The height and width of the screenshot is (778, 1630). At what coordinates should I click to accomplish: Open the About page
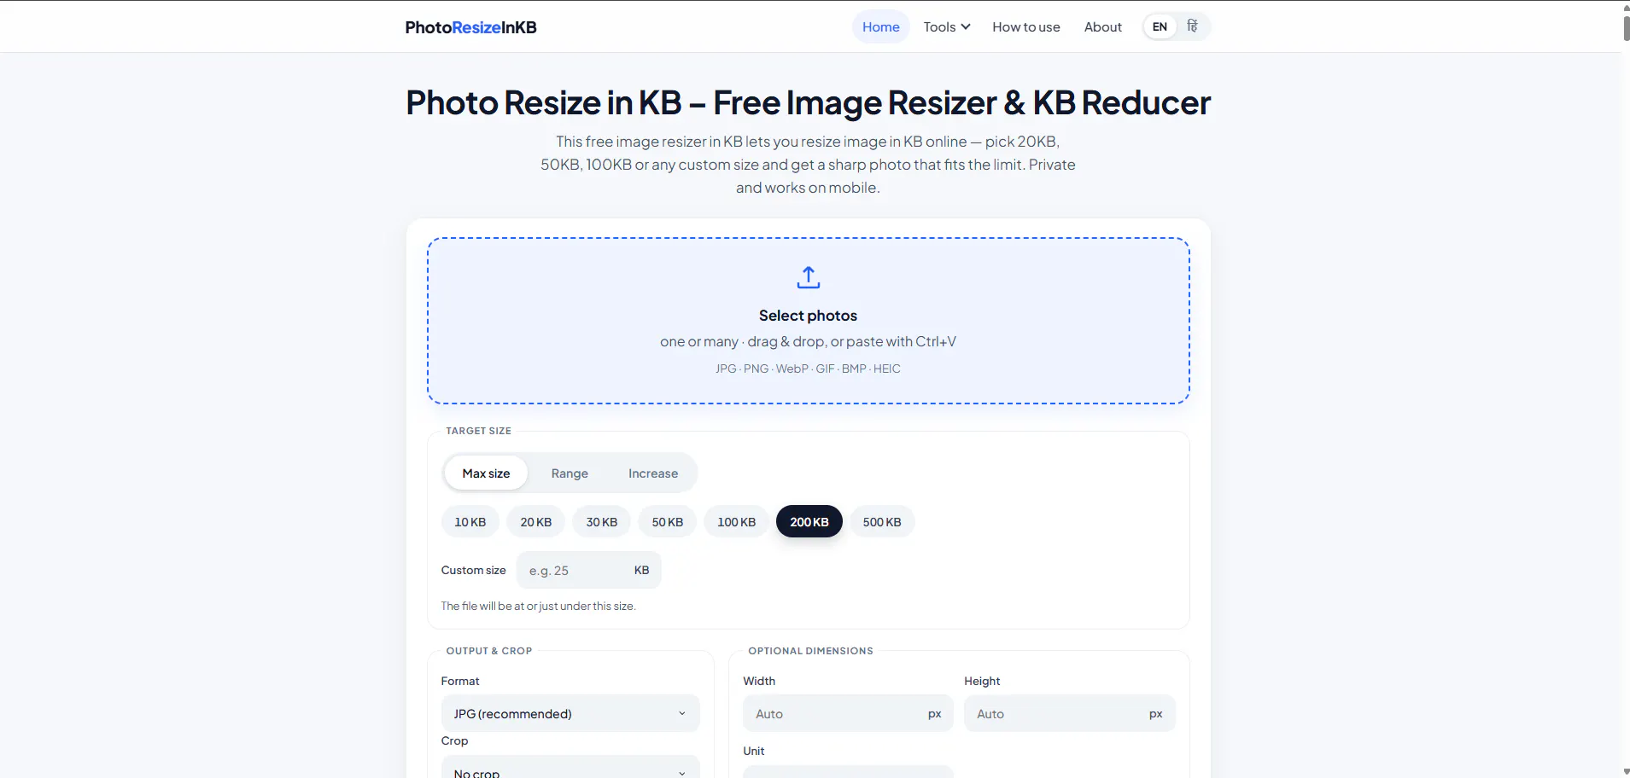1102,26
